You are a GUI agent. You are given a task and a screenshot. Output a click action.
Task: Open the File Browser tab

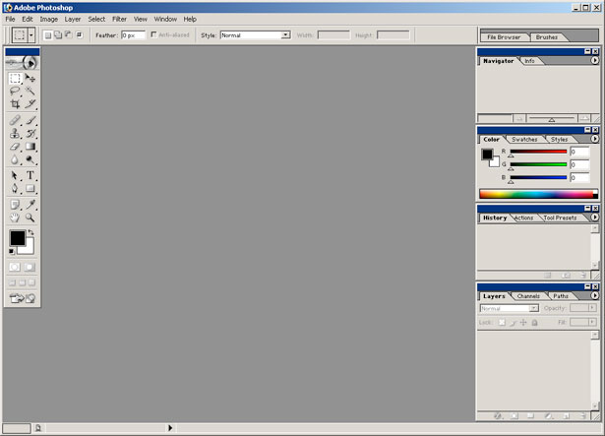coord(504,36)
